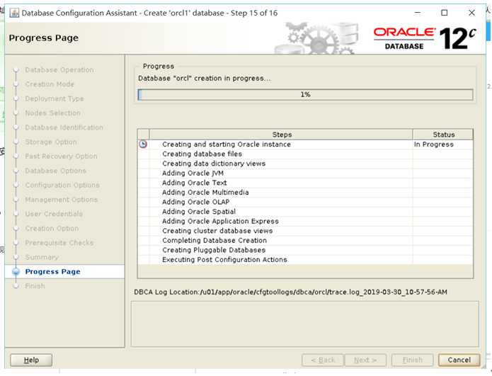Viewport: 492px width, 376px height.
Task: Click the DBCA window title bar icon
Action: 14,13
